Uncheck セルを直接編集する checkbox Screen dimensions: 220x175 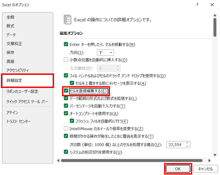66,91
